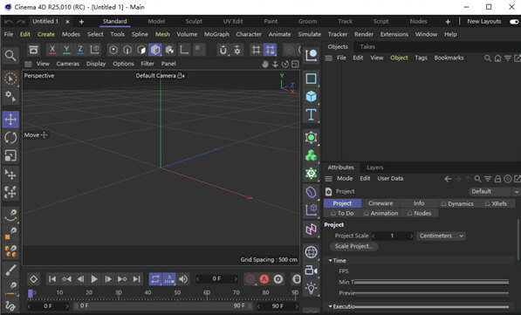Click timeline ruler at frame 50
Viewport: 521px width, 315px height.
(x=177, y=293)
